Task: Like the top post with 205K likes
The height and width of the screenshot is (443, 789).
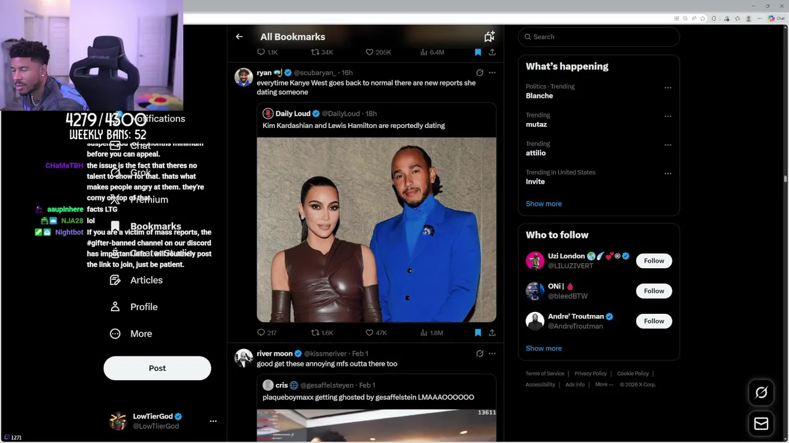Action: 378,52
